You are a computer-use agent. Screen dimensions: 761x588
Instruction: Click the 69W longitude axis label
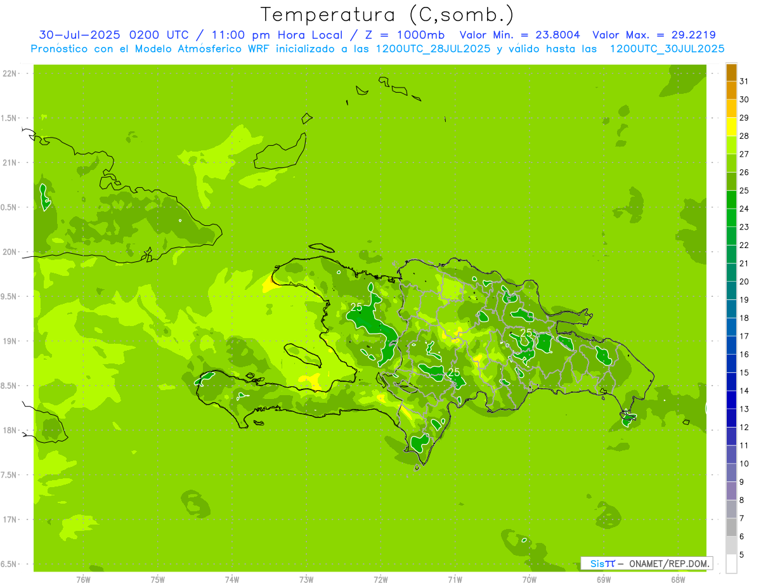coord(604,580)
